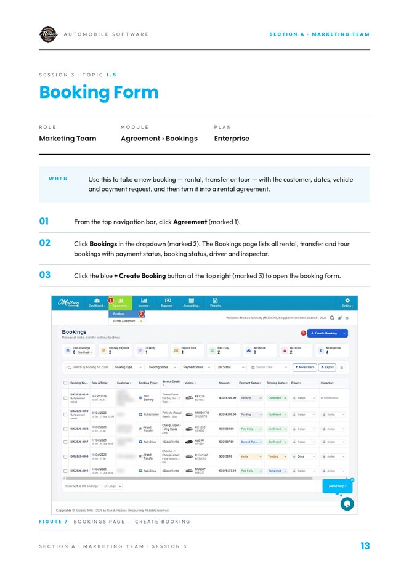Open the Accounting menu
The height and width of the screenshot is (579, 409).
[x=191, y=303]
